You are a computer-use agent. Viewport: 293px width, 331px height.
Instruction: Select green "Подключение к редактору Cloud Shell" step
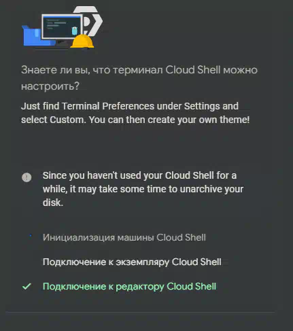(x=129, y=286)
